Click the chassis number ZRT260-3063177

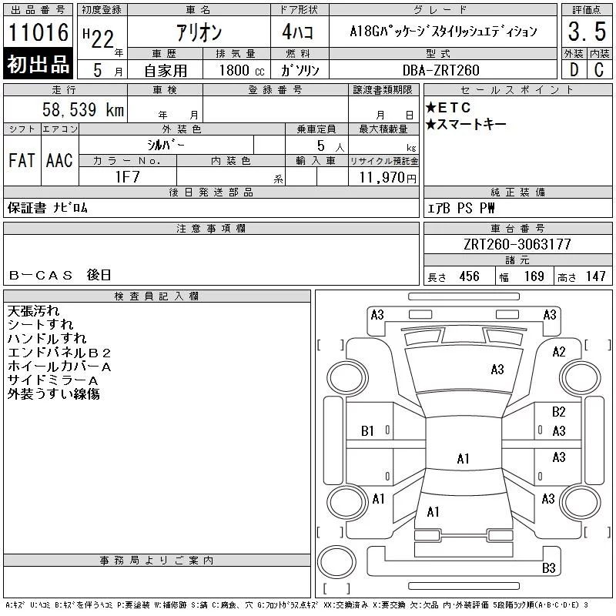click(x=517, y=244)
